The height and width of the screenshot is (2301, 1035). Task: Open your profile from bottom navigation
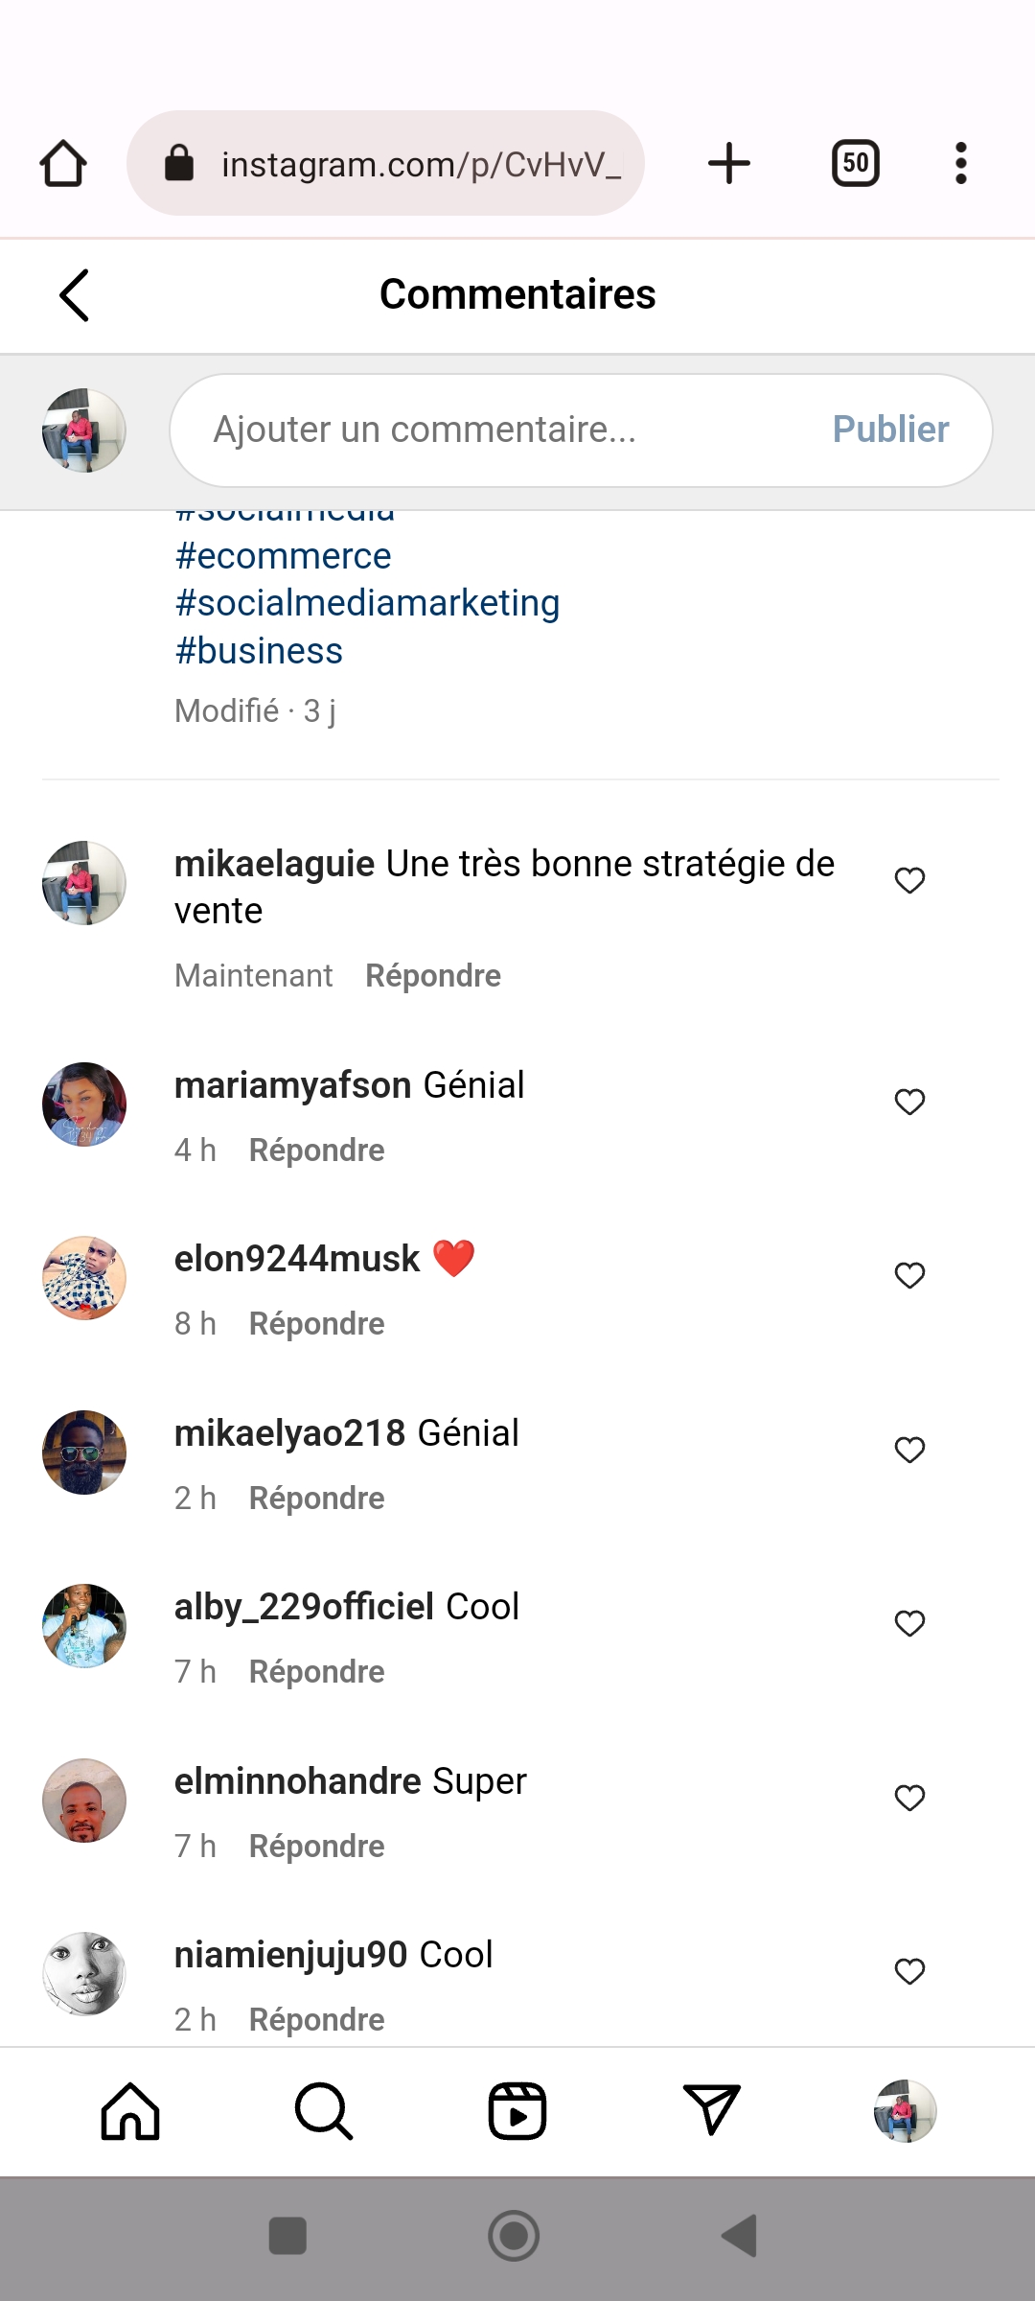tap(905, 2111)
